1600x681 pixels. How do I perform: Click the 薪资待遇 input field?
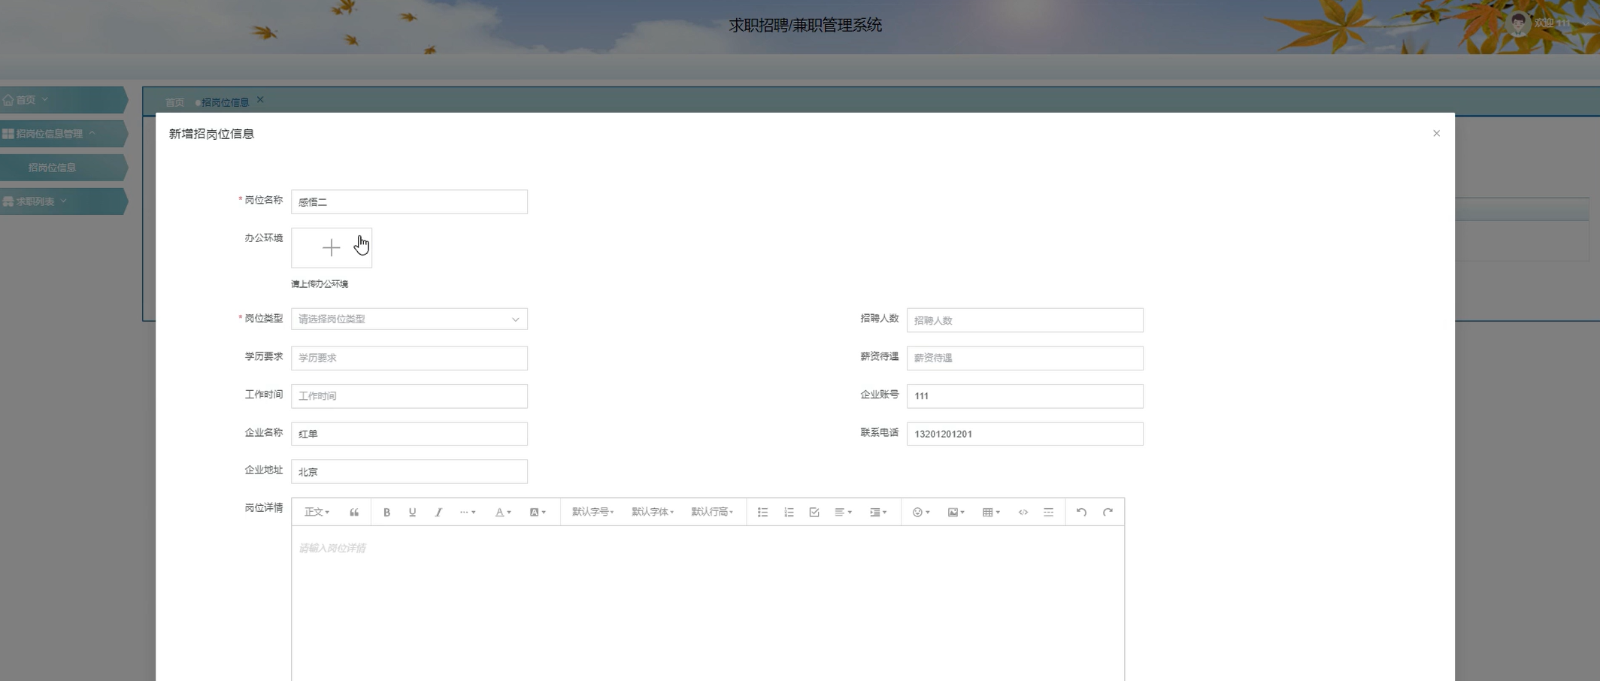pyautogui.click(x=1025, y=358)
